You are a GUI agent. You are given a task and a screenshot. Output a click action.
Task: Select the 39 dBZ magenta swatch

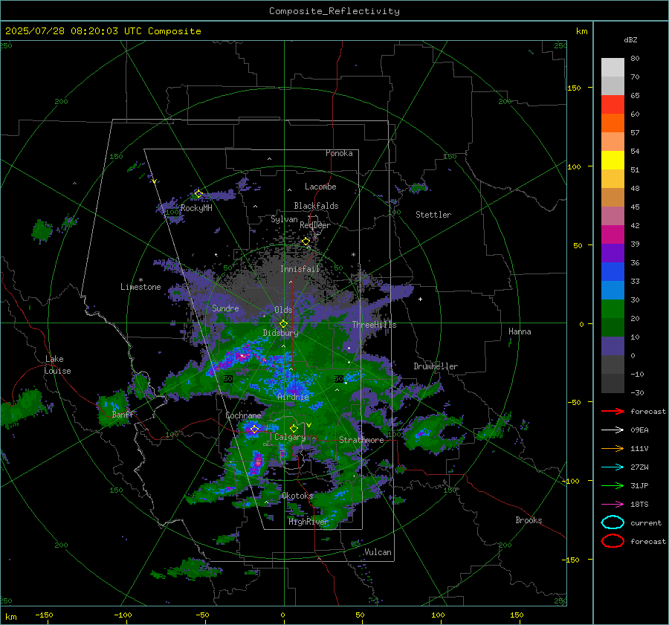613,234
